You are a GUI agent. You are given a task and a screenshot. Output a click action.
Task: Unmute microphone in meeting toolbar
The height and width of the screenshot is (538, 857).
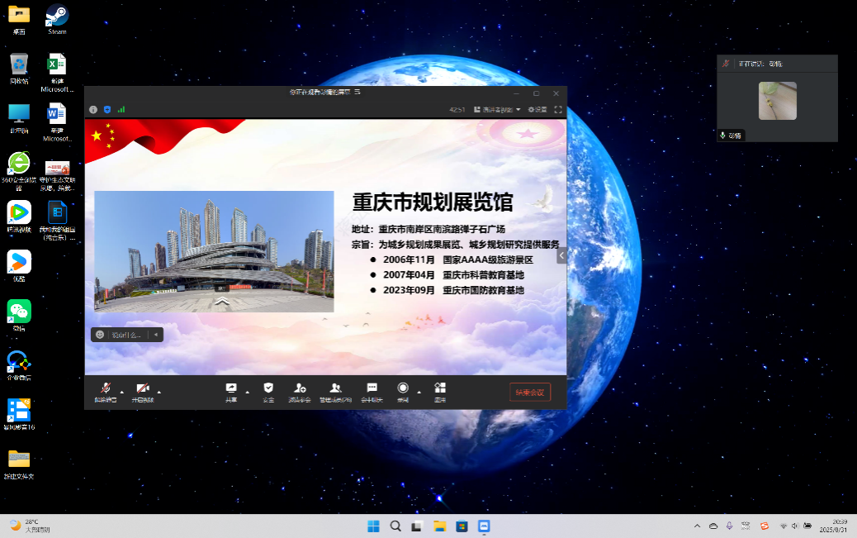[x=105, y=389]
